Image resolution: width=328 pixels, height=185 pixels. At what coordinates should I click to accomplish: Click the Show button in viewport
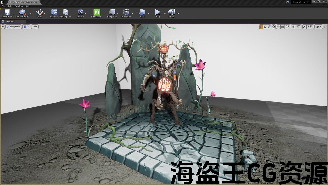point(35,27)
